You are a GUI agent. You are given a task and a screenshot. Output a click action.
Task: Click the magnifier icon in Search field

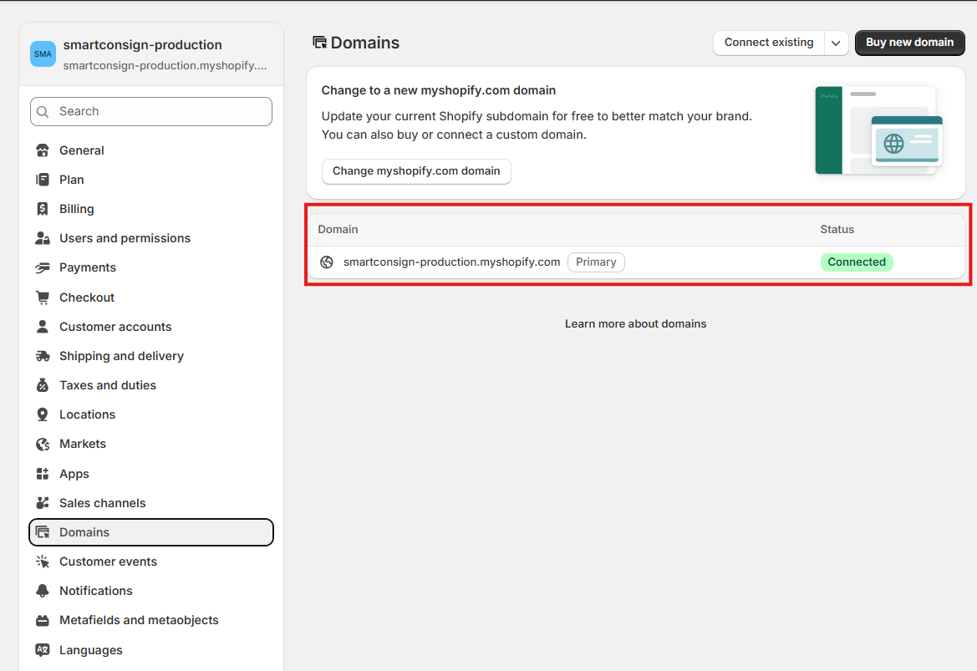coord(43,111)
